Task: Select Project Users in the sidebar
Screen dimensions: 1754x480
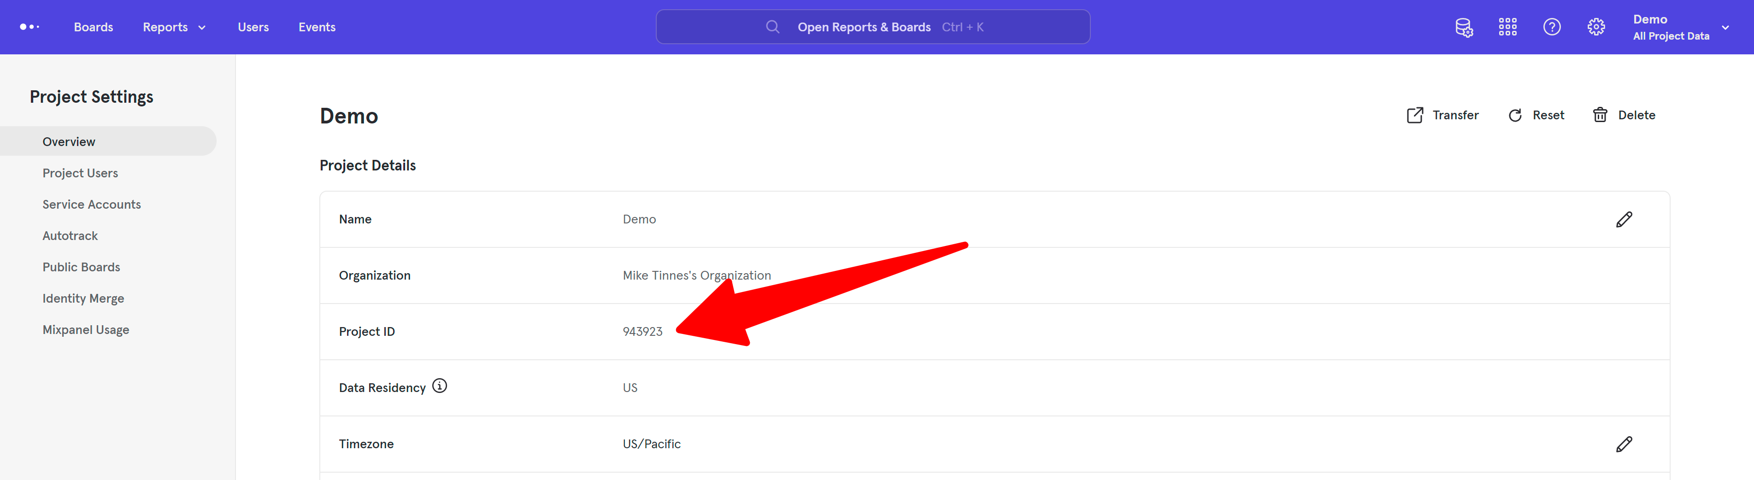Action: [80, 173]
